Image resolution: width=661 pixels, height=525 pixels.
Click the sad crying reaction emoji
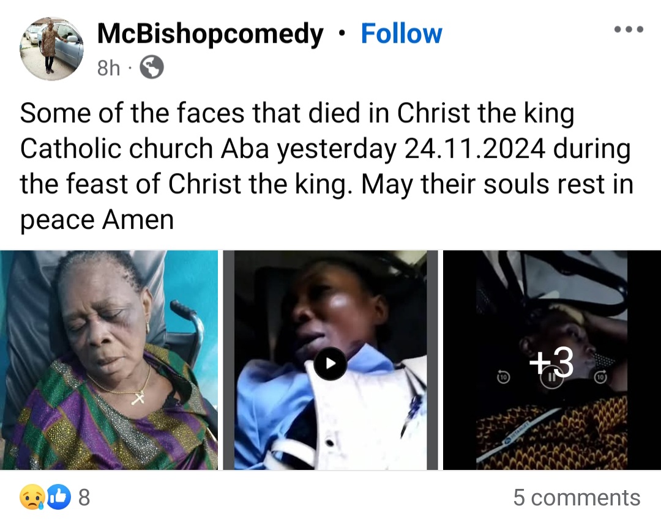click(x=31, y=497)
